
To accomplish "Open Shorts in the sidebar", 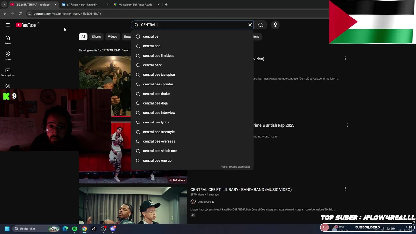I will tap(8, 56).
